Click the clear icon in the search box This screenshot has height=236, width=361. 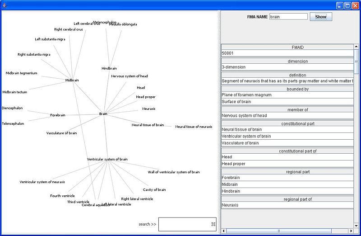pyautogui.click(x=213, y=224)
